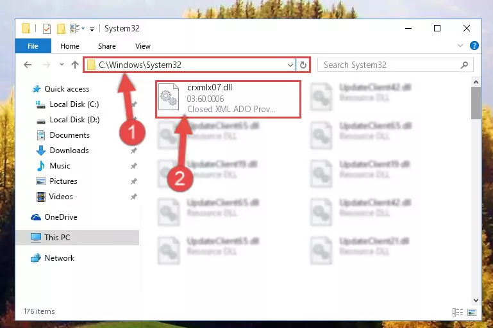Click the Properties icon in quick access toolbar
This screenshot has height=328, width=493.
[x=47, y=29]
